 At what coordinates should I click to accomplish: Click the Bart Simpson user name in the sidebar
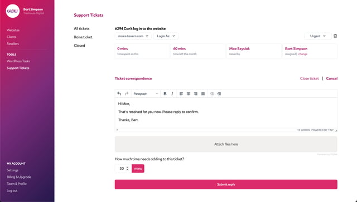(x=33, y=9)
